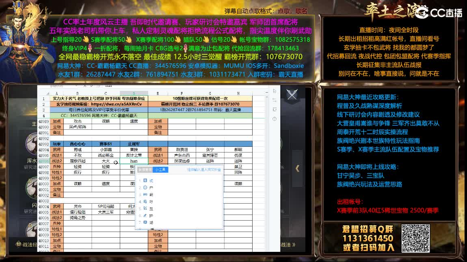Click the cell '伐谋' in column H

coord(238,155)
